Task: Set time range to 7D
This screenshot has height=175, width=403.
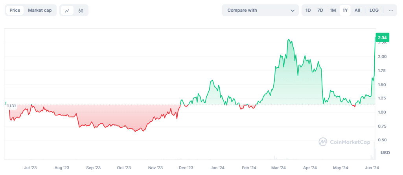Action: pyautogui.click(x=320, y=11)
